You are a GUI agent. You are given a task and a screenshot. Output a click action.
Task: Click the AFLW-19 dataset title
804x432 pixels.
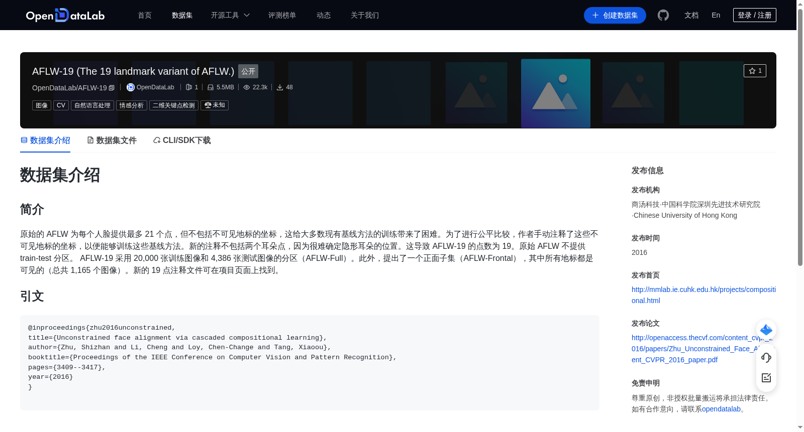(133, 71)
